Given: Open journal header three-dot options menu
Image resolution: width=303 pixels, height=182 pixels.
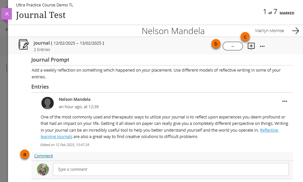Looking at the screenshot, I should 262,47.
